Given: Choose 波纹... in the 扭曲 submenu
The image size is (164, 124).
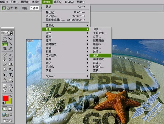Looking at the screenshot, I should point(100,55).
